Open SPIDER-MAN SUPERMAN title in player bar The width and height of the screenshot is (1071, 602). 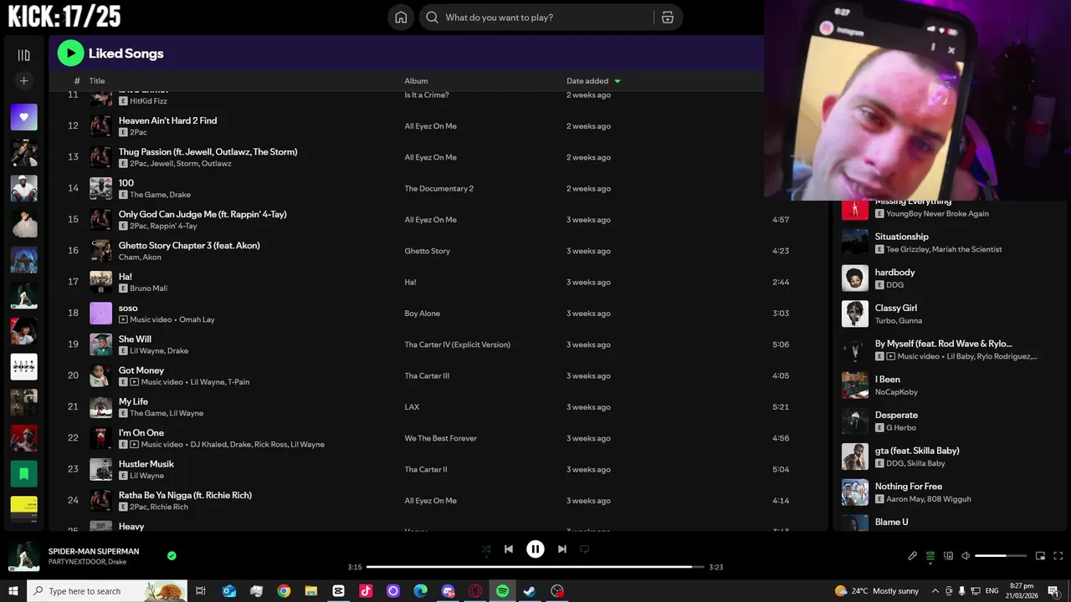click(x=94, y=552)
